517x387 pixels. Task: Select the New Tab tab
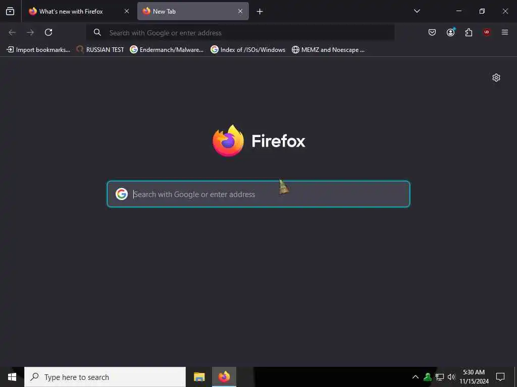click(x=193, y=11)
